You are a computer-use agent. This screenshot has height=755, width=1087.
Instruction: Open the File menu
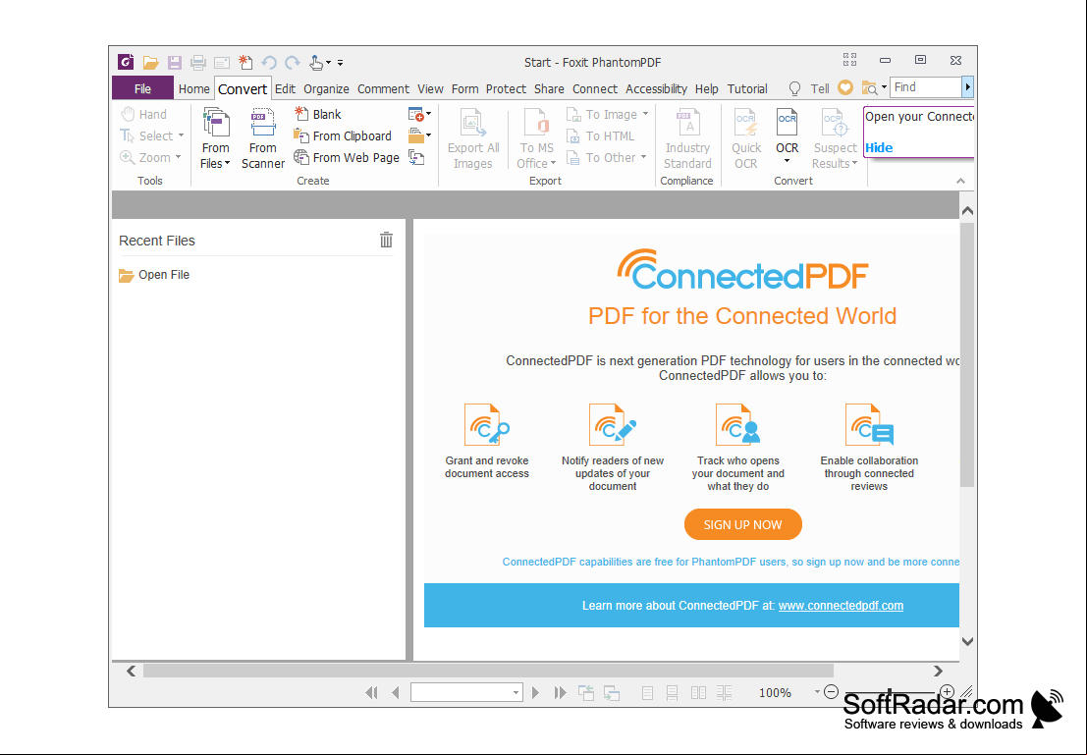click(142, 88)
